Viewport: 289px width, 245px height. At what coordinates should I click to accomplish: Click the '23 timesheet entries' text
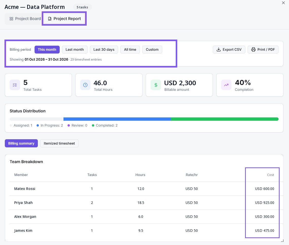[x=86, y=59]
